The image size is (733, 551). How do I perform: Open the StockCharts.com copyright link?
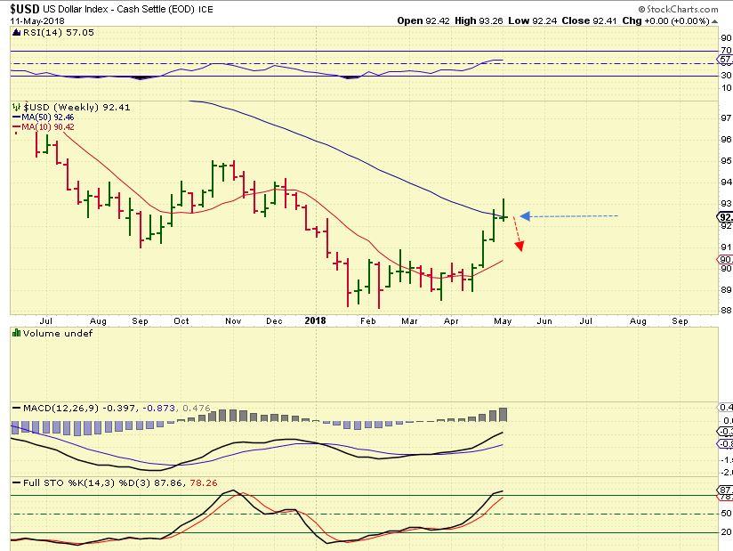tap(679, 10)
